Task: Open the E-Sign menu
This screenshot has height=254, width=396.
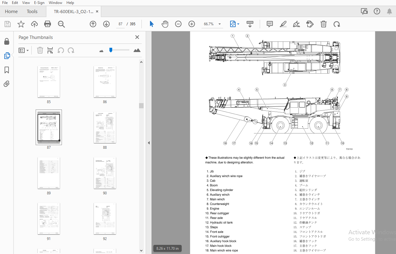Action: tap(39, 3)
